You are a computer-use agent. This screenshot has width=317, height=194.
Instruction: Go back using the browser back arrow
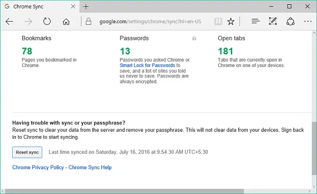tap(10, 22)
